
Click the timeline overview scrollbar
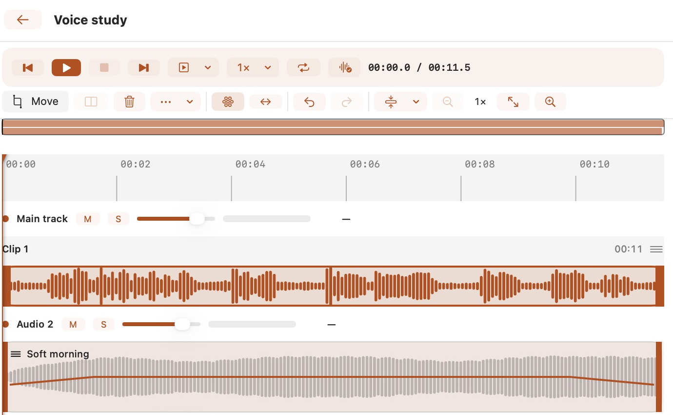(333, 127)
